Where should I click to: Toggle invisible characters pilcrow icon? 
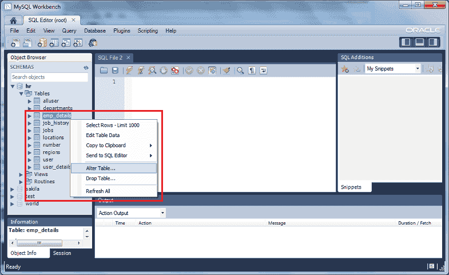pyautogui.click(x=252, y=70)
